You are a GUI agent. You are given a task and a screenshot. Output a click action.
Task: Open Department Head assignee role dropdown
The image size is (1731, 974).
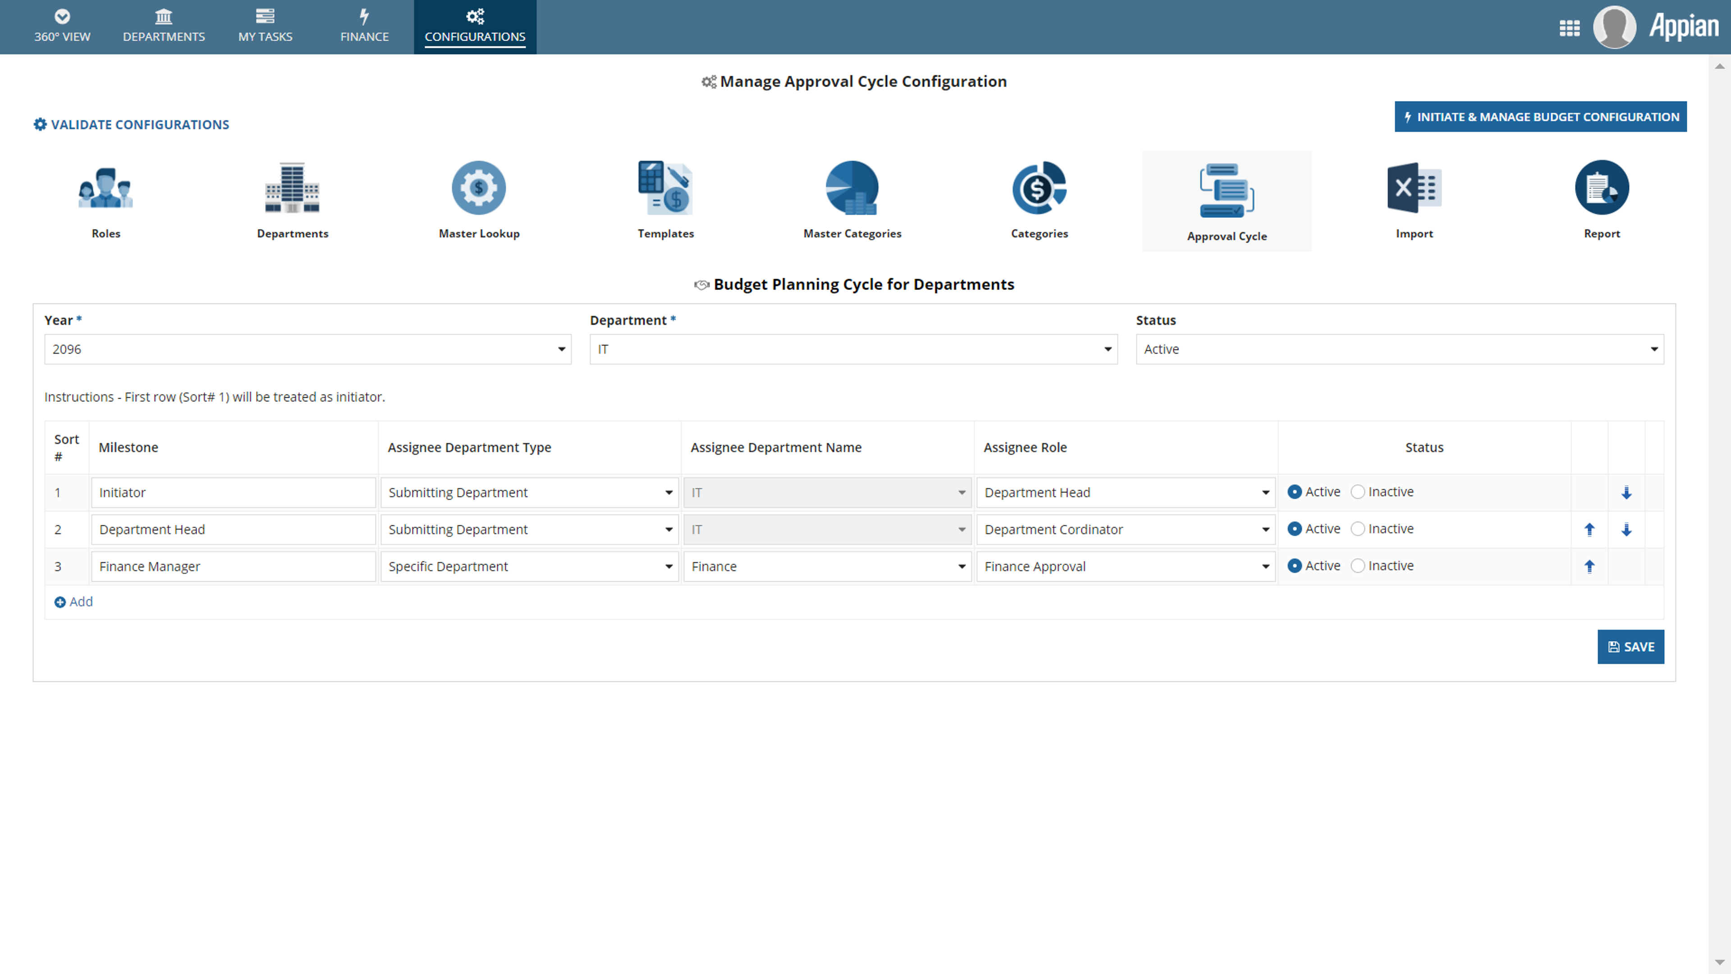[x=1126, y=493]
